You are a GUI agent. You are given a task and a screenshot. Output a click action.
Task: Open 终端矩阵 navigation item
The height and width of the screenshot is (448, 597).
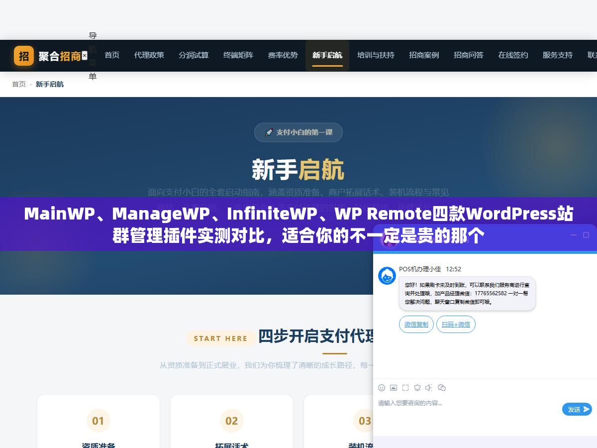click(x=238, y=55)
